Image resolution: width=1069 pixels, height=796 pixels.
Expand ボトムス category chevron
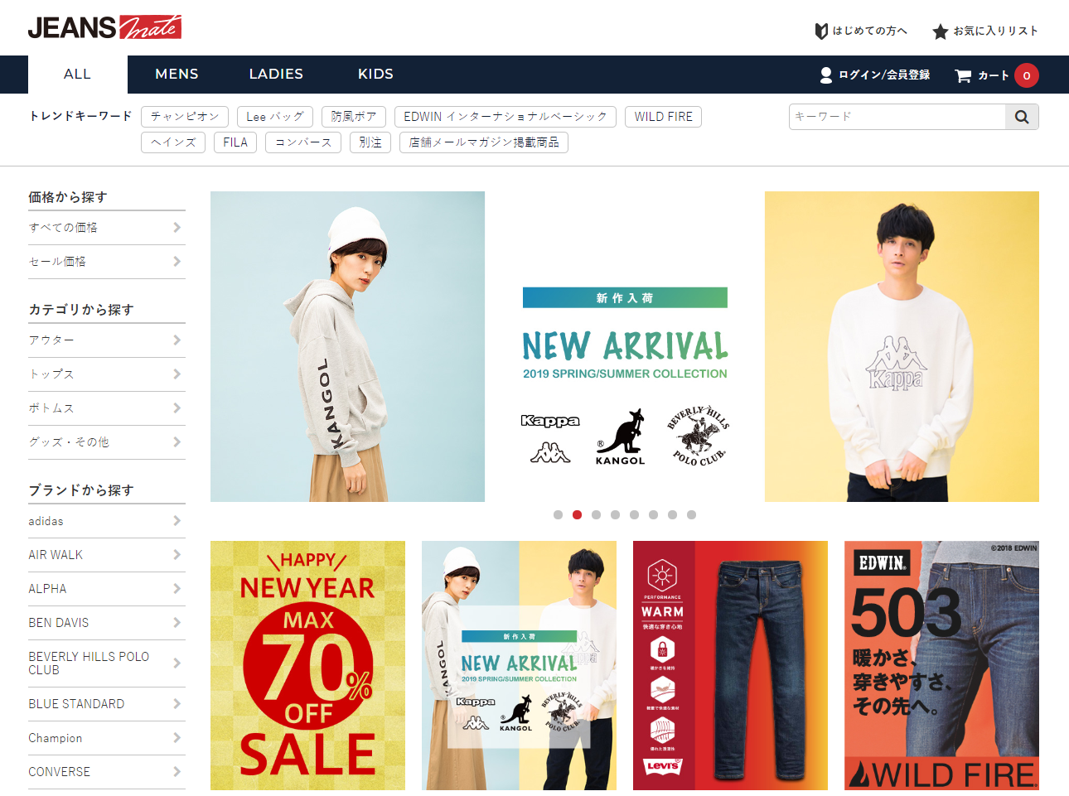point(177,408)
